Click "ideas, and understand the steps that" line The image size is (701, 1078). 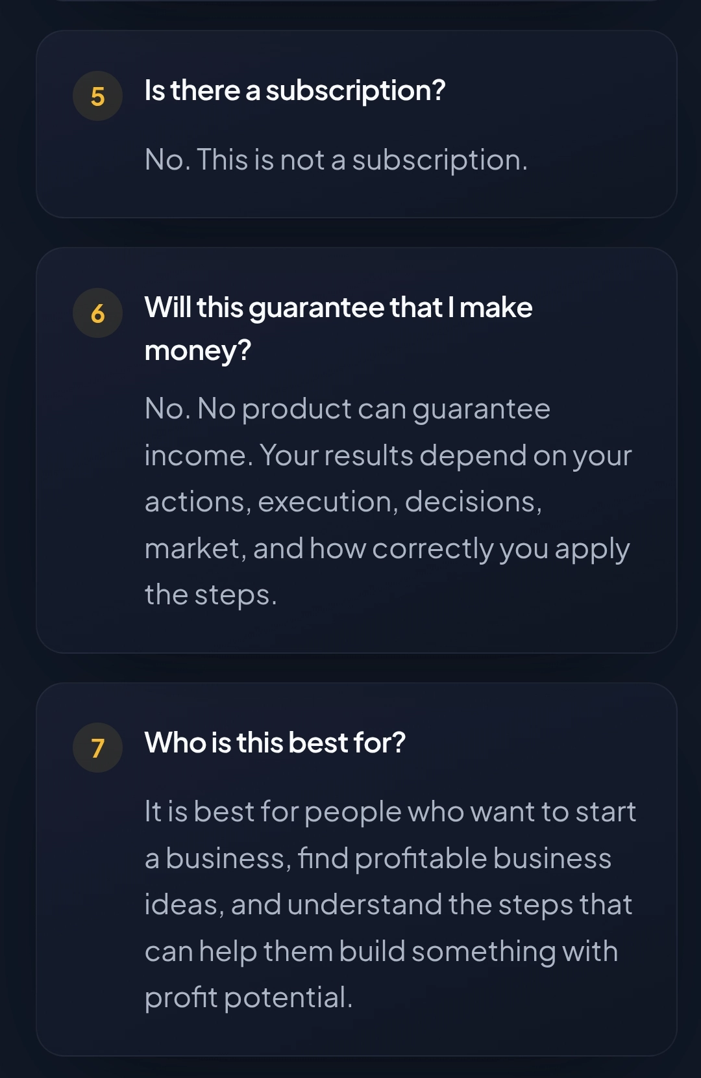(x=388, y=905)
